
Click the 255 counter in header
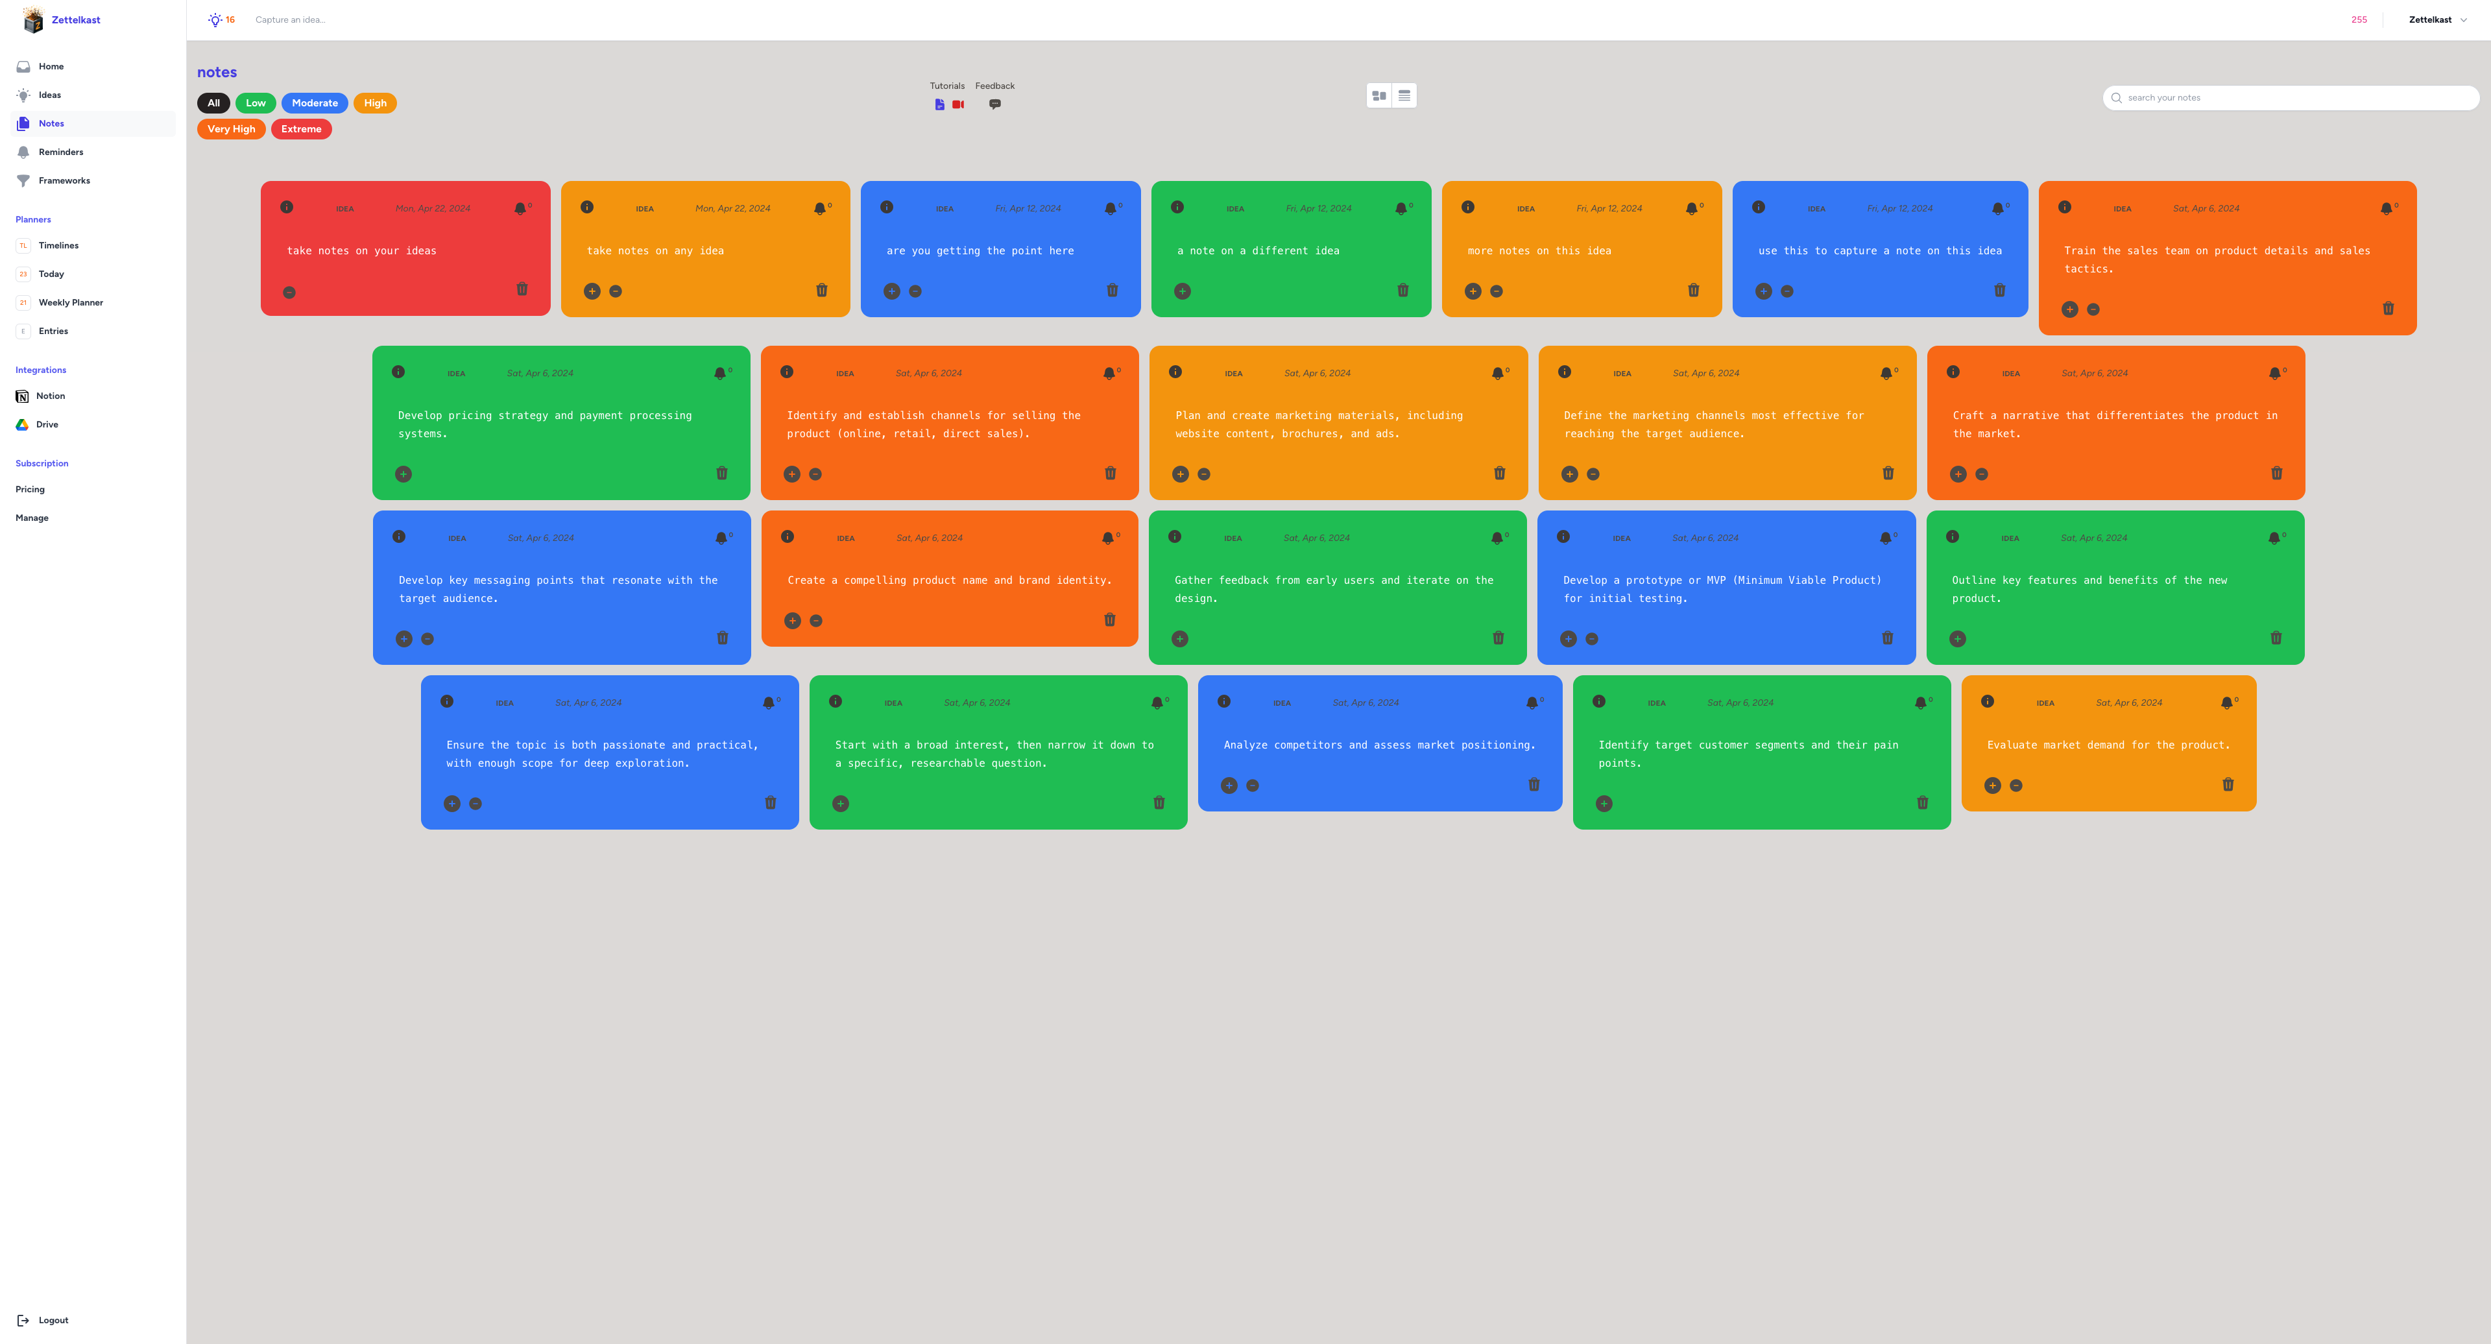pyautogui.click(x=2359, y=19)
